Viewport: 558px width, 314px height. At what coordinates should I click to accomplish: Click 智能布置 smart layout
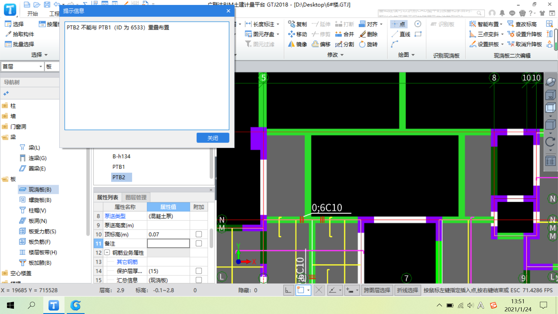(x=486, y=24)
